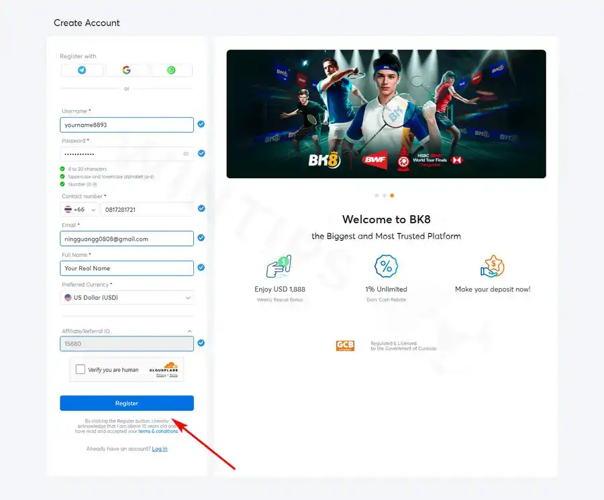The height and width of the screenshot is (500, 604).
Task: Click 'Regulated & Licensed' Curacao text
Action: tap(403, 346)
